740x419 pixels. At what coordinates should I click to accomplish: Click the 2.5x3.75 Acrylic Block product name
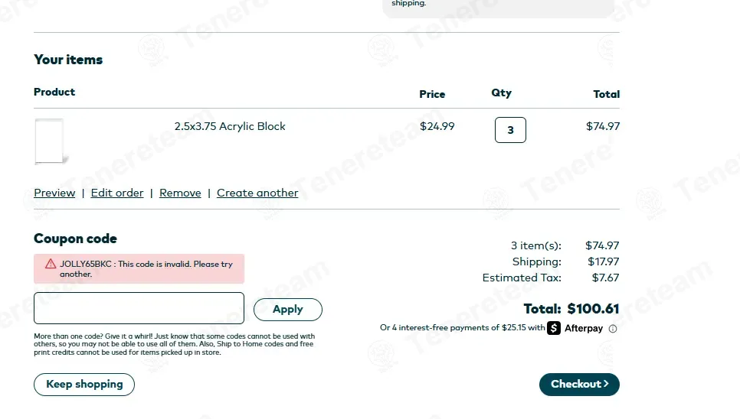click(x=230, y=126)
